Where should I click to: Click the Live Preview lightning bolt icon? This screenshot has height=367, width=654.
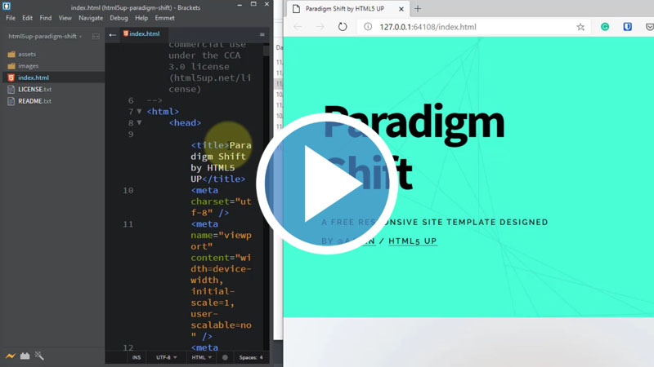[11, 356]
